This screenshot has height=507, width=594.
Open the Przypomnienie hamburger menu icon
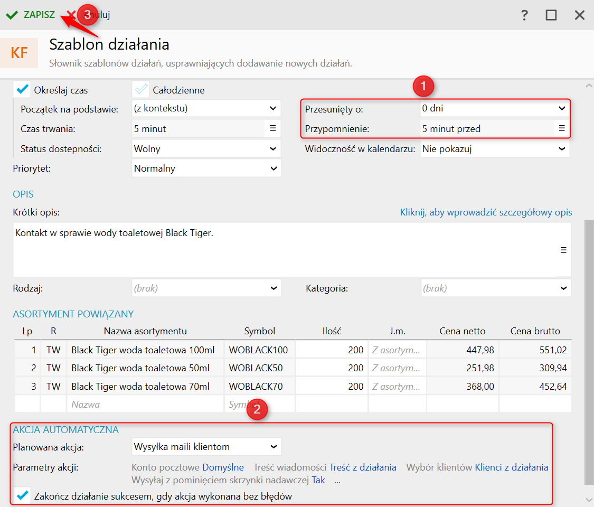click(562, 128)
